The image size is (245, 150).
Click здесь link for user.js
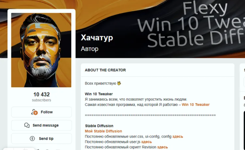tap(147, 142)
